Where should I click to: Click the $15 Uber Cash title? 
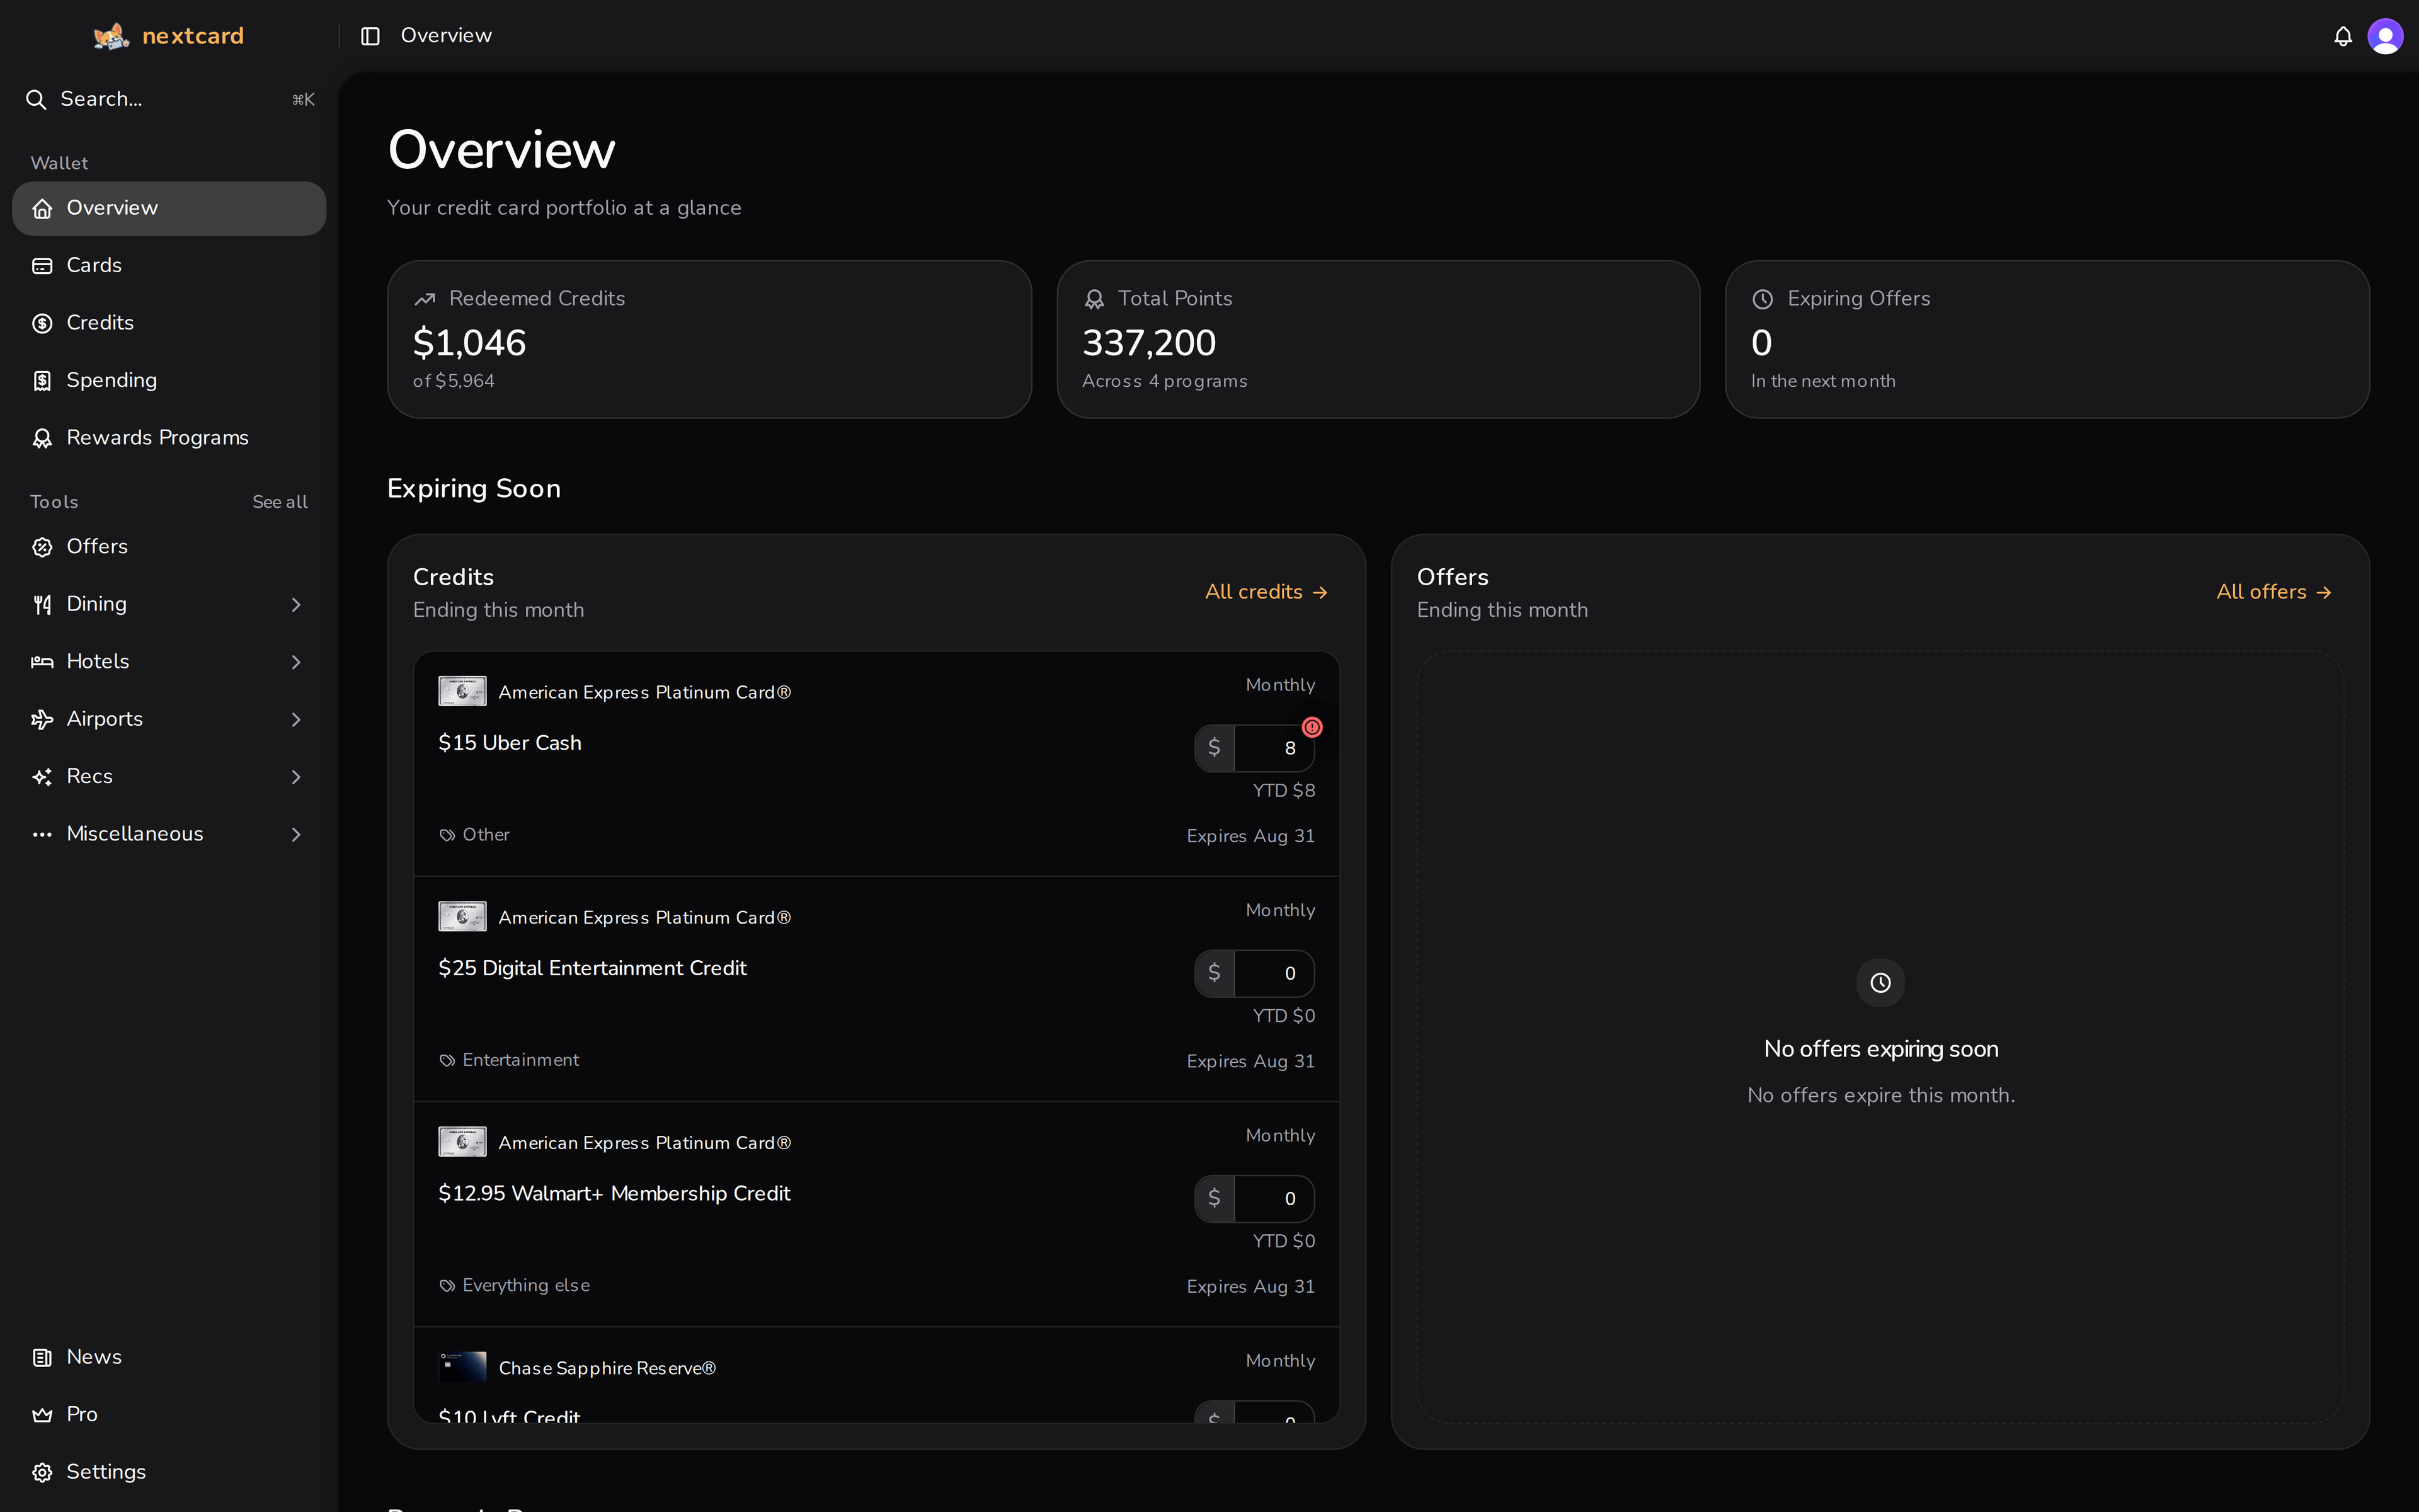510,743
